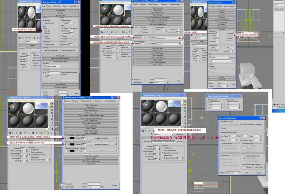Click Make Preview icon in Material Editor beside Environment rollout
The image size is (285, 195).
click(52, 119)
